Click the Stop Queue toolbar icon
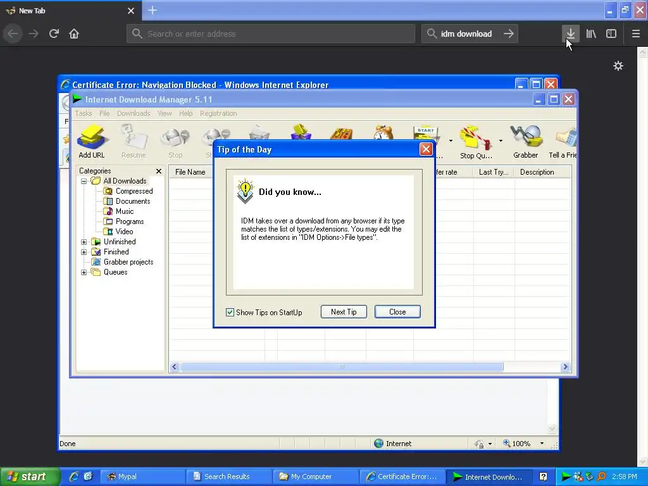The image size is (648, 486). pos(477,141)
